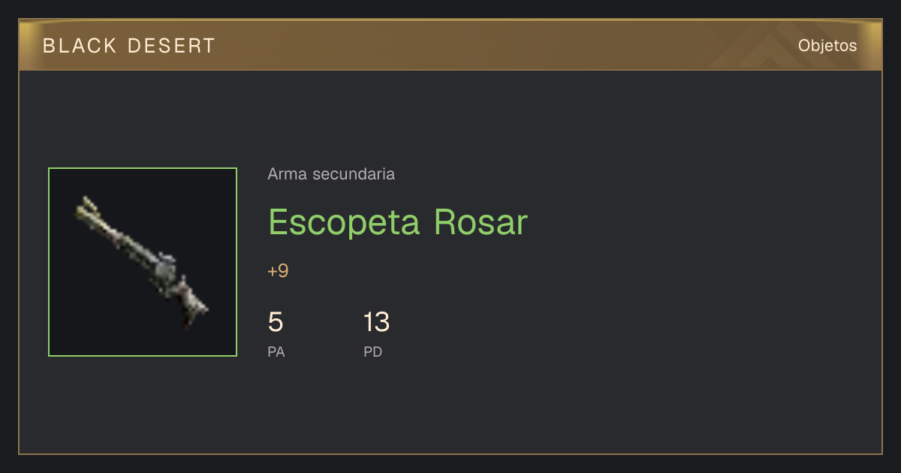The image size is (901, 473).
Task: Click the PD value of 13
Action: tap(376, 322)
